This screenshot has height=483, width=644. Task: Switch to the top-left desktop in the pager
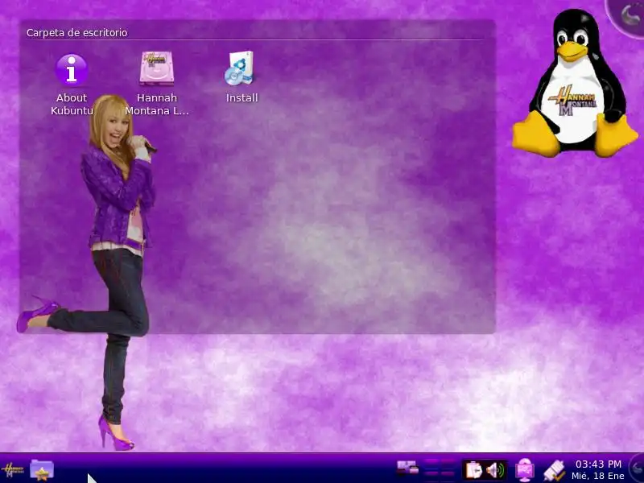click(x=431, y=464)
